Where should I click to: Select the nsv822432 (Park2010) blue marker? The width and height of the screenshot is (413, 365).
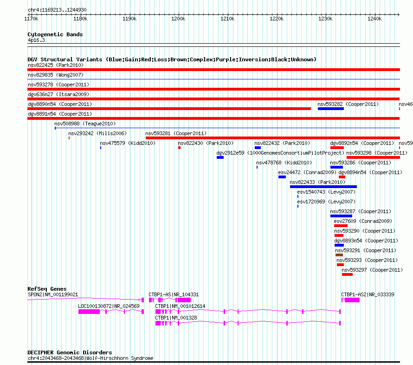click(x=258, y=148)
